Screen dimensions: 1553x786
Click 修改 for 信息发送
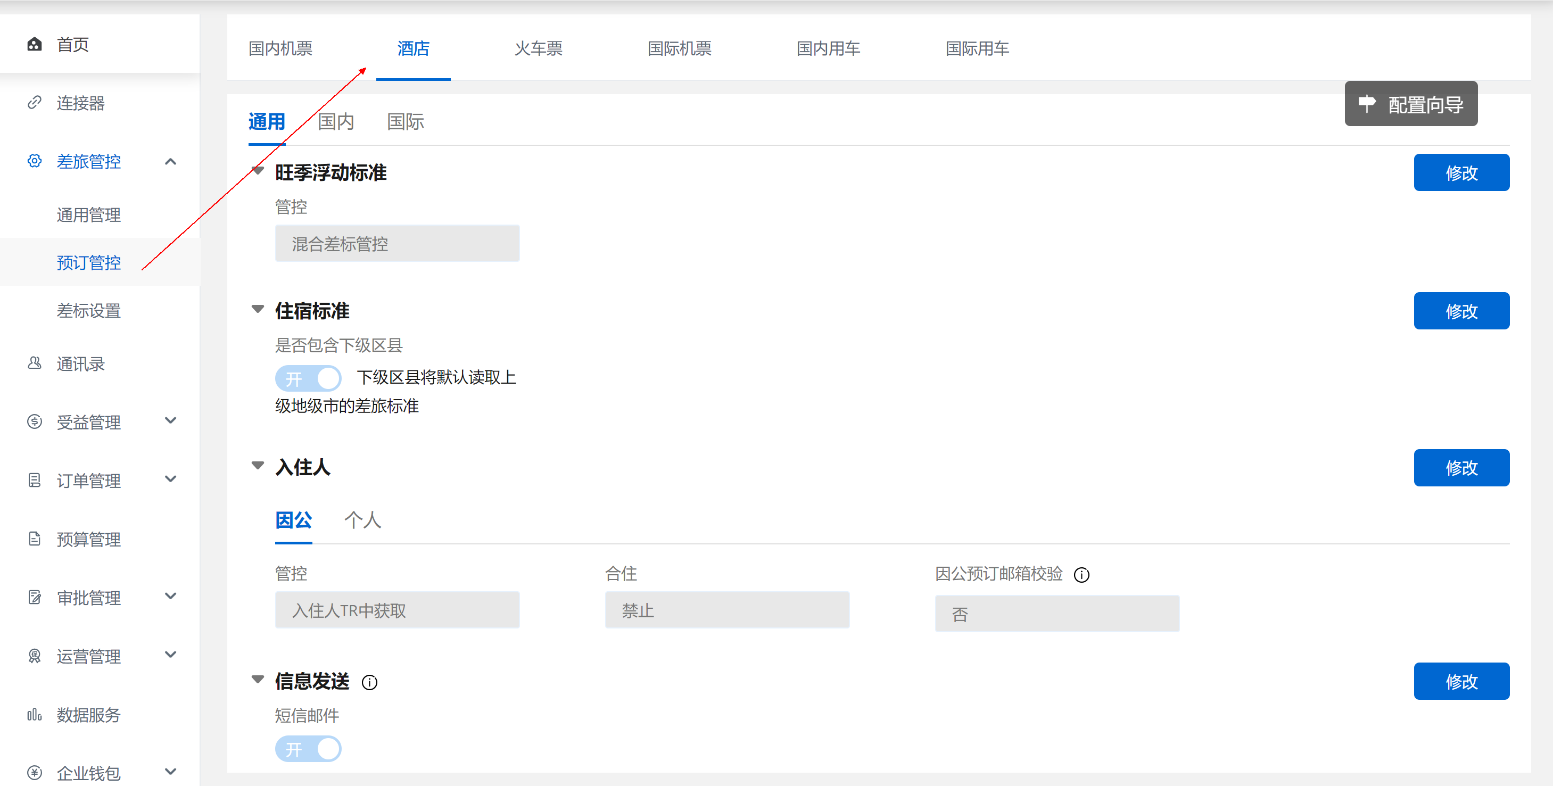click(1461, 681)
